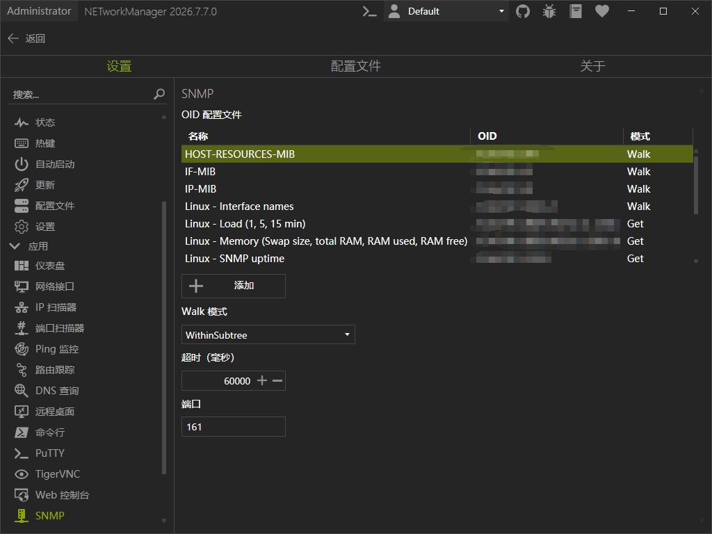Image resolution: width=712 pixels, height=534 pixels.
Task: Click the search magnifier icon
Action: pyautogui.click(x=159, y=94)
